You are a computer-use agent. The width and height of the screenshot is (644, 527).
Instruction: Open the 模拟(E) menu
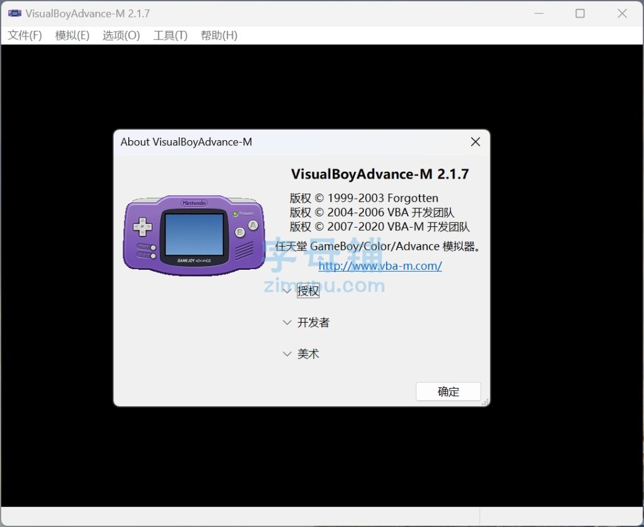coord(72,35)
